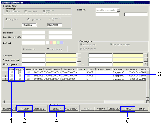
Task: Click the Name1/2(Z) button
Action: click(8, 109)
